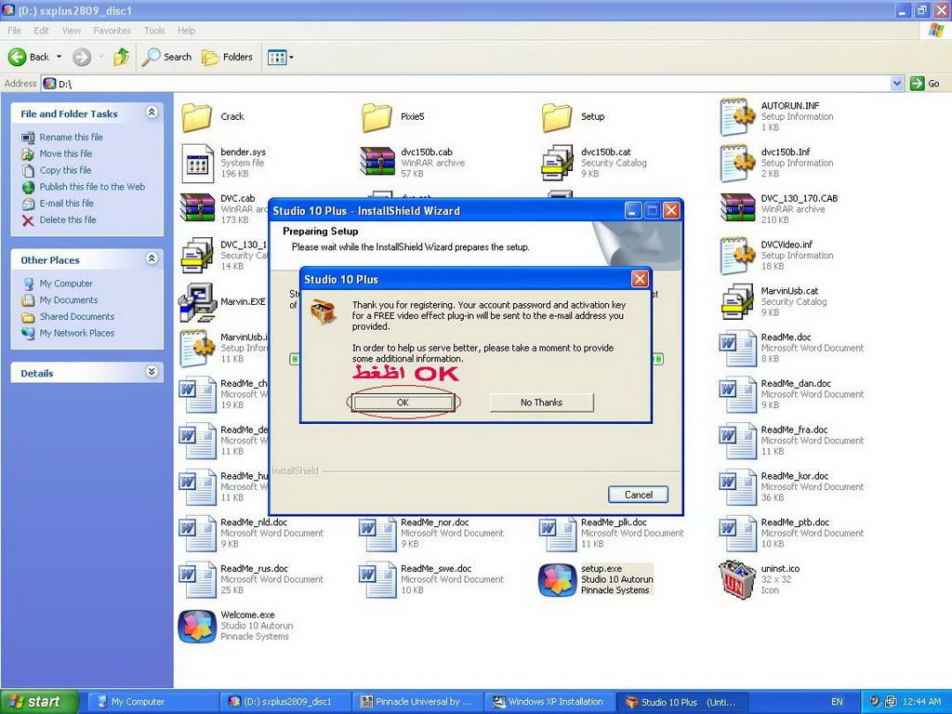The image size is (952, 714).
Task: Open the Tools menu
Action: pyautogui.click(x=154, y=31)
